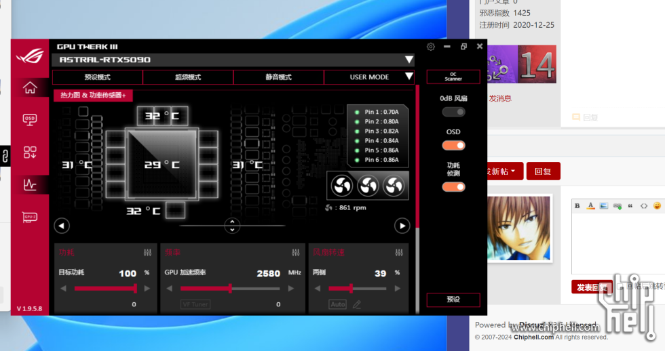This screenshot has width=665, height=351.
Task: Toggle the 功耗侦测 switch
Action: point(453,187)
